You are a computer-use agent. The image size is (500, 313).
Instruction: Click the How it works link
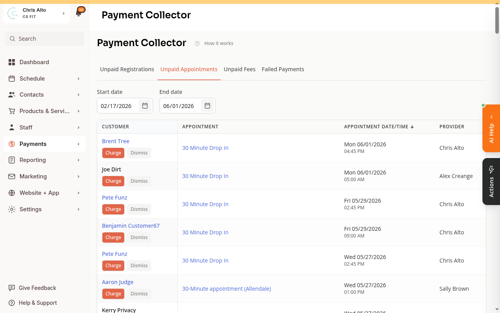click(219, 43)
